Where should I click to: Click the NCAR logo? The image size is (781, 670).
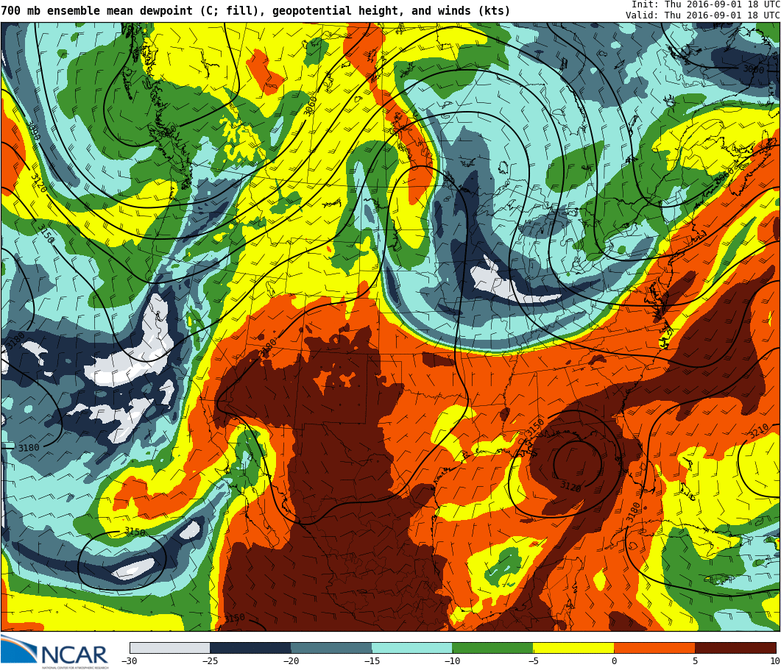point(55,652)
